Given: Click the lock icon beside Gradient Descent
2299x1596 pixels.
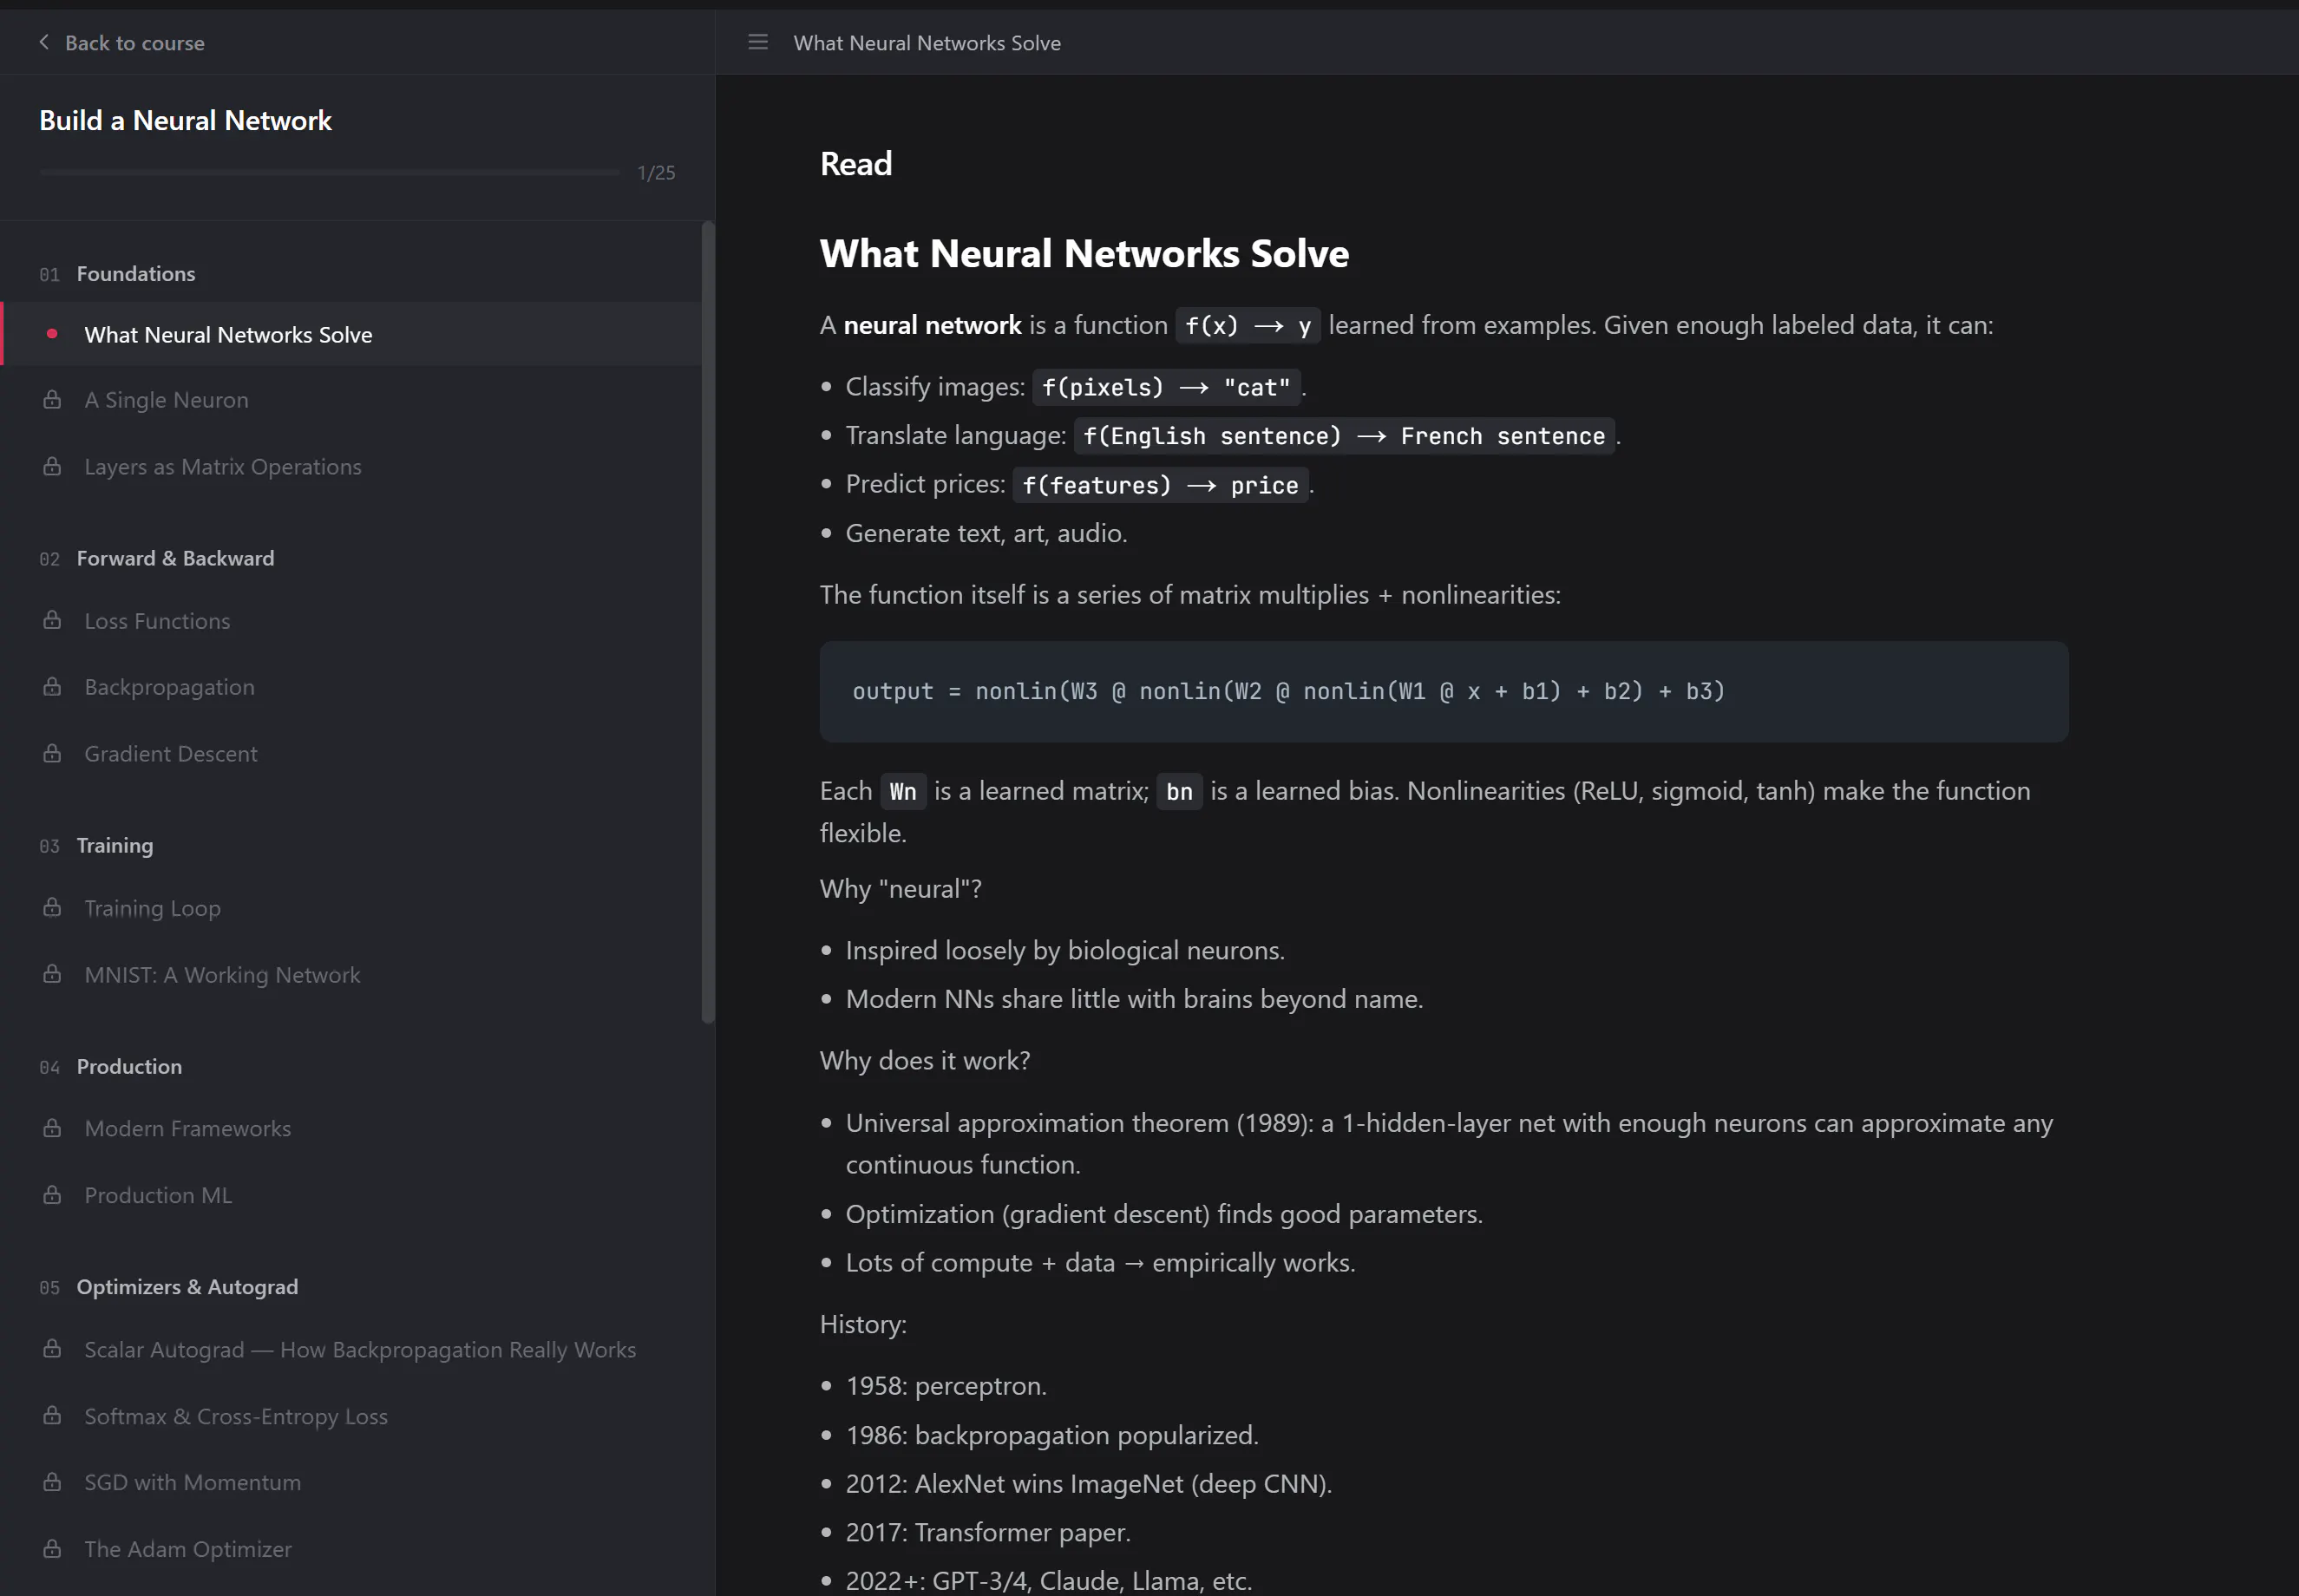Looking at the screenshot, I should (52, 754).
